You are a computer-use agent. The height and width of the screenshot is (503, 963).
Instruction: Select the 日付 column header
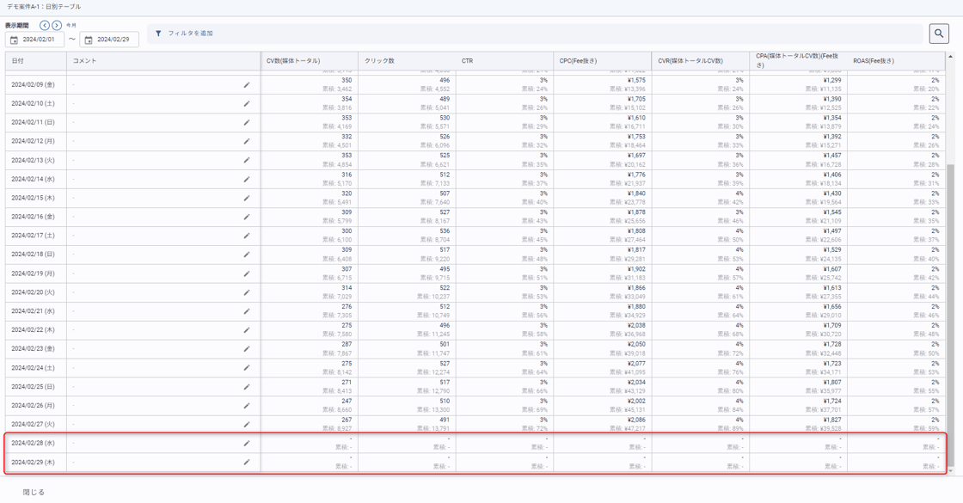point(18,61)
